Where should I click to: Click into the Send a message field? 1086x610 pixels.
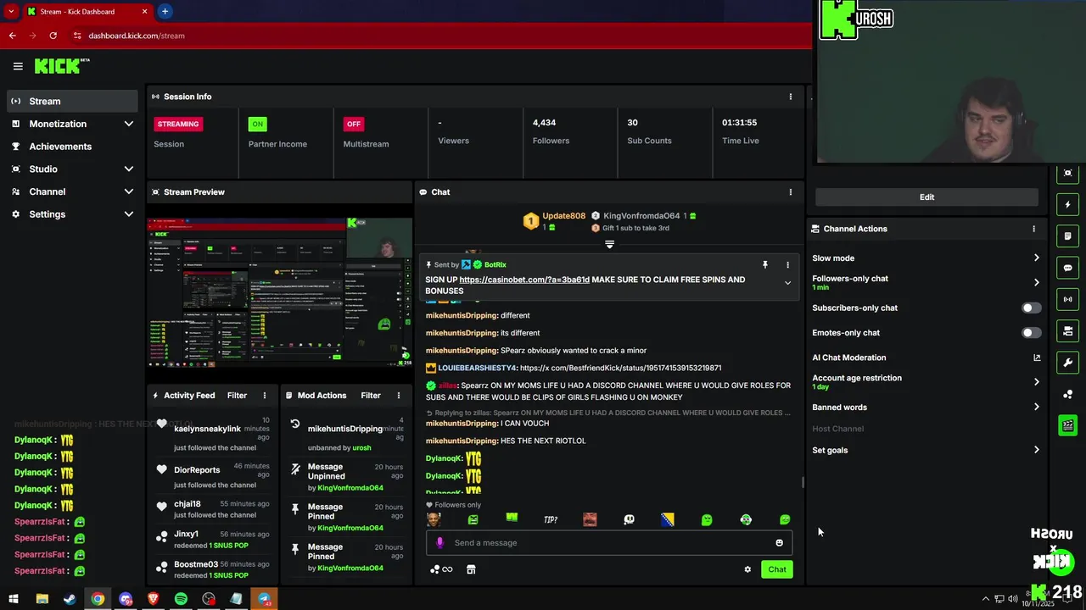pos(609,543)
